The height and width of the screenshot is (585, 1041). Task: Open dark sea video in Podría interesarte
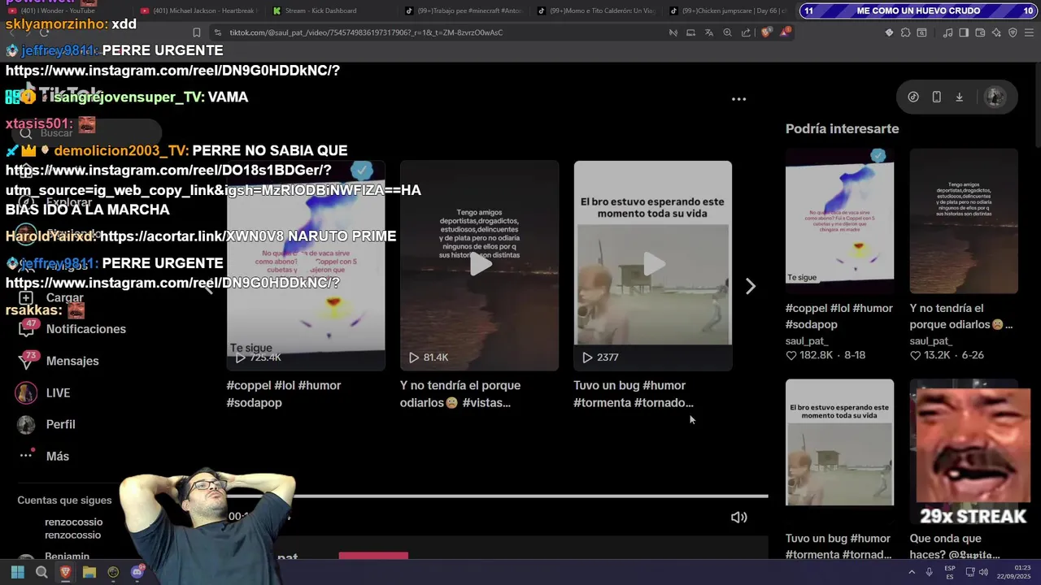tap(964, 220)
